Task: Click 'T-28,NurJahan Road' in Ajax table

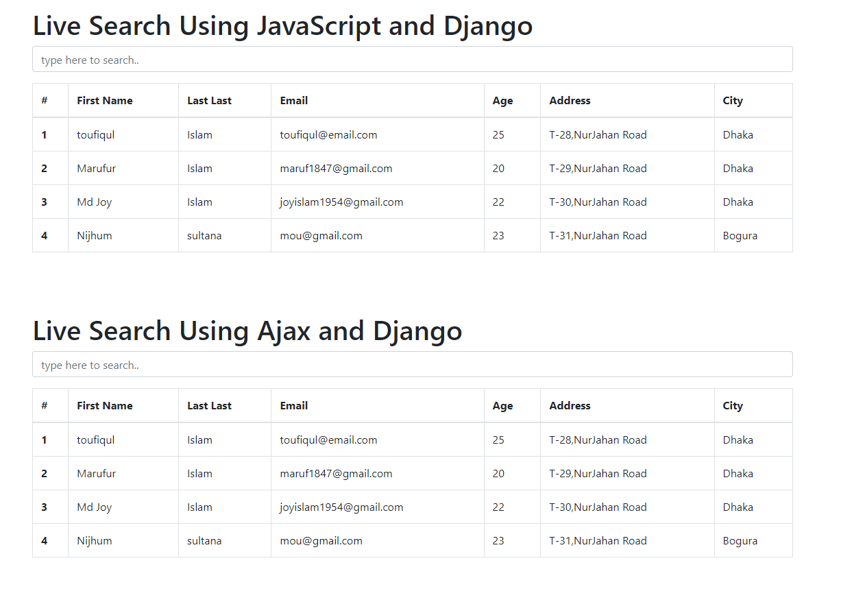Action: coord(598,440)
